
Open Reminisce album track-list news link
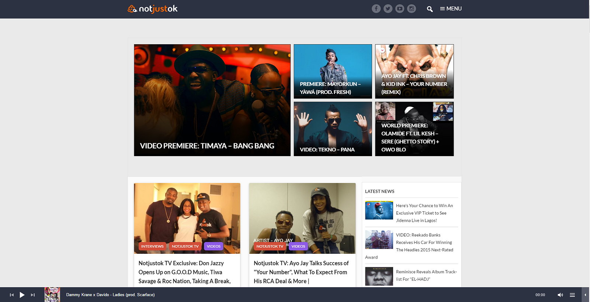(426, 275)
